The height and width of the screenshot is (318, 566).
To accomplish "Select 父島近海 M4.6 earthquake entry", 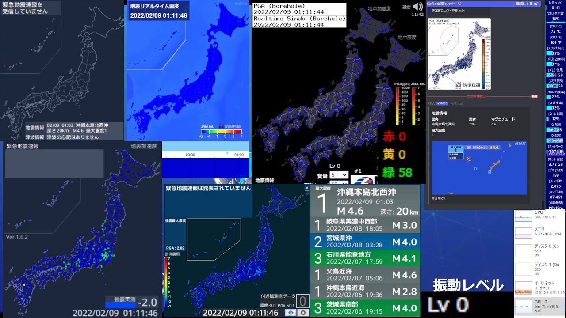I will click(x=365, y=275).
